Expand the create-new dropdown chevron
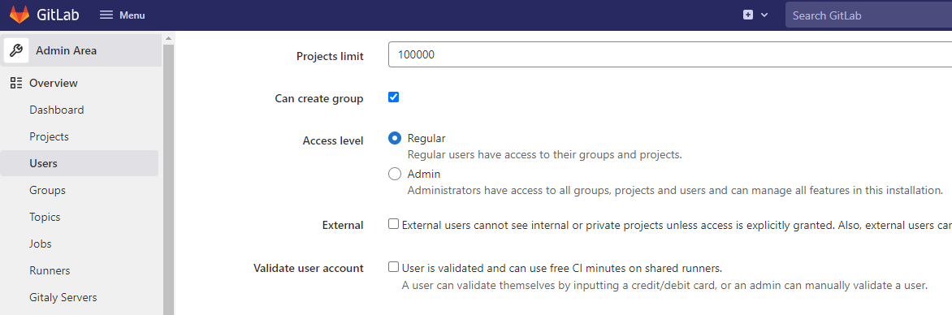Image resolution: width=952 pixels, height=315 pixels. [764, 15]
